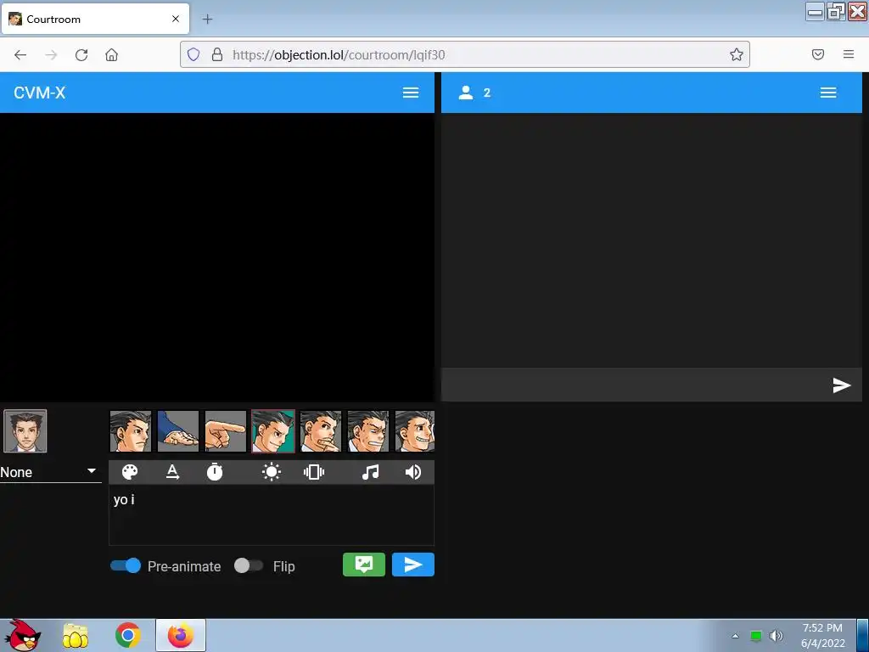The height and width of the screenshot is (652, 869).
Task: Click the text formatting letter A icon
Action: pos(172,472)
